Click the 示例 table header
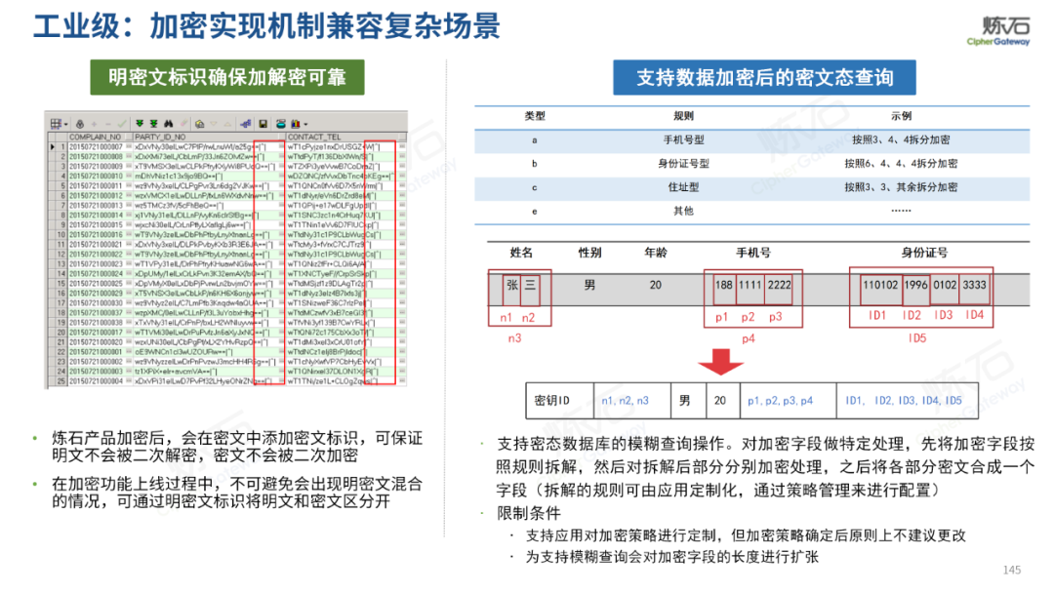 902,116
